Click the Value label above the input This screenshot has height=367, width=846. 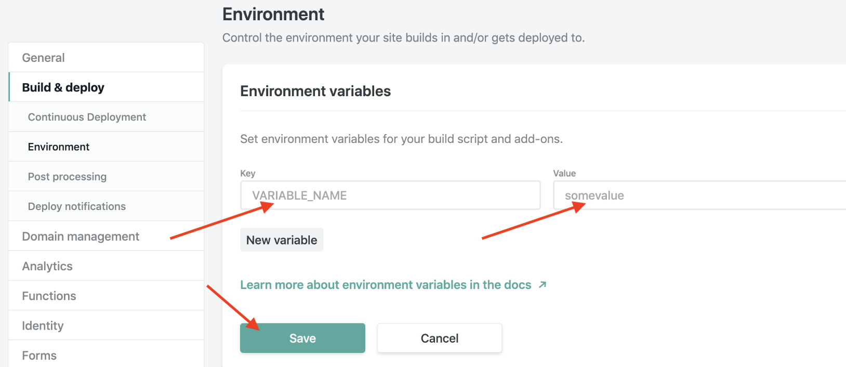point(564,174)
